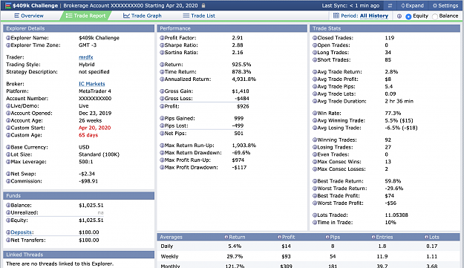Select the Trade Report tab

point(85,16)
